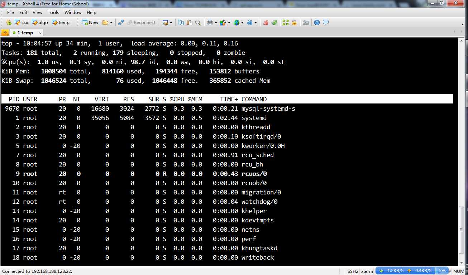Expand the toolbar options arrow at right end

point(462,24)
